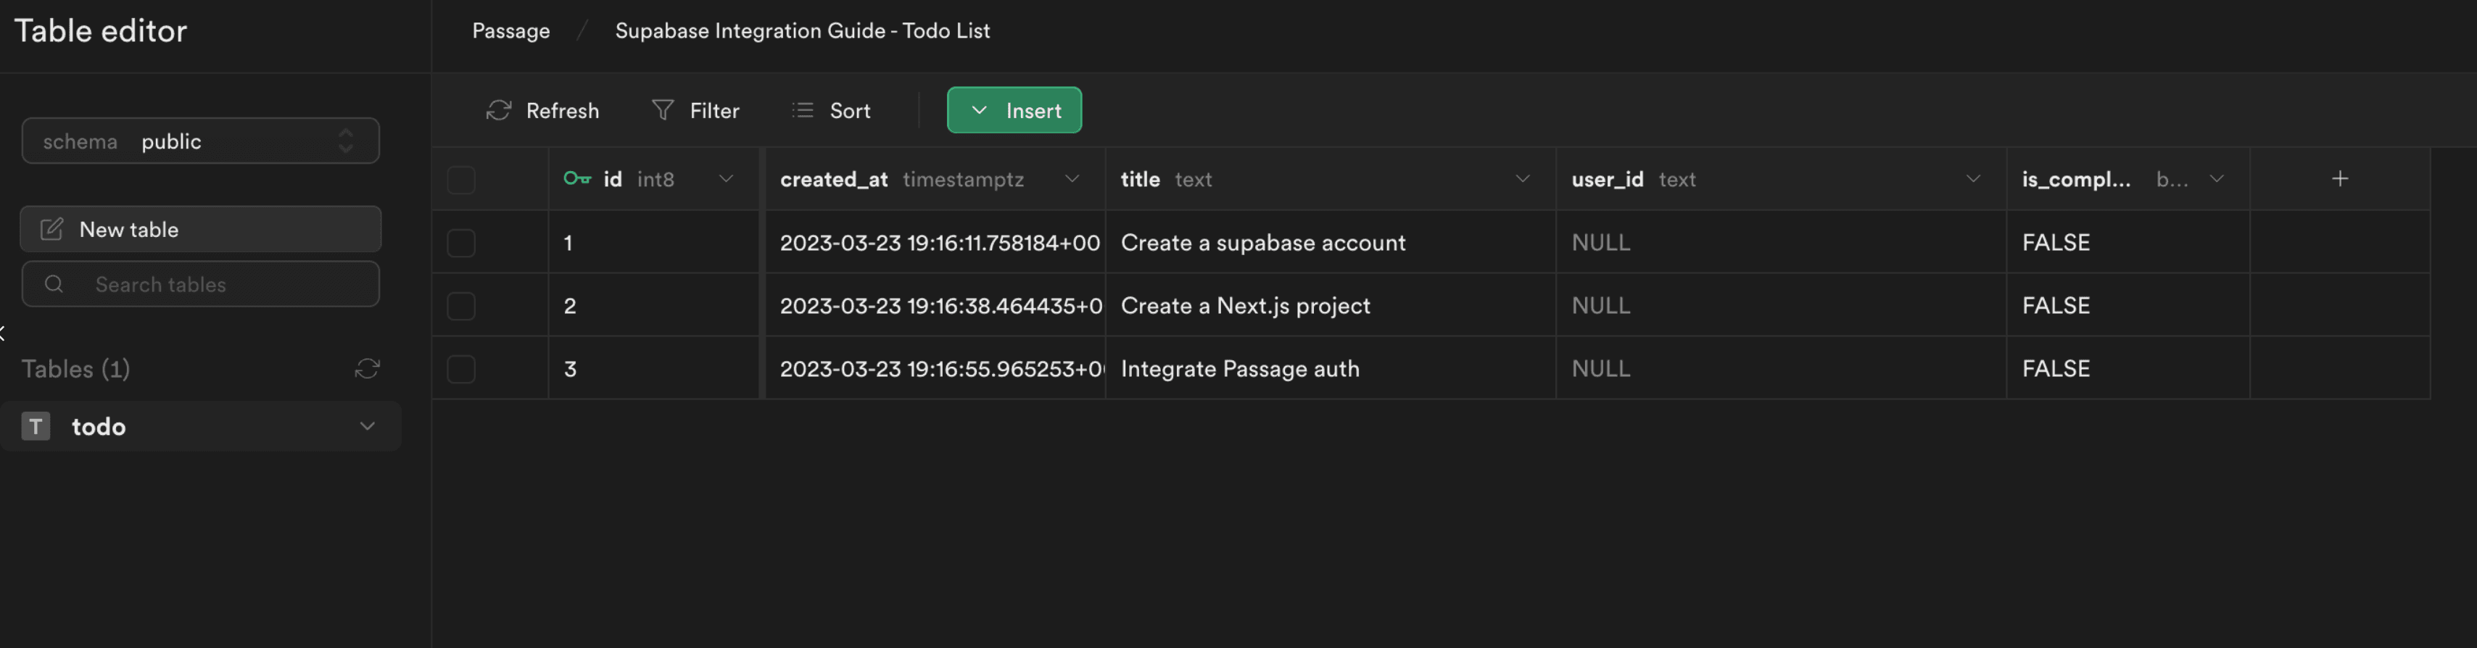Toggle the select-all rows checkbox in header

(x=460, y=180)
